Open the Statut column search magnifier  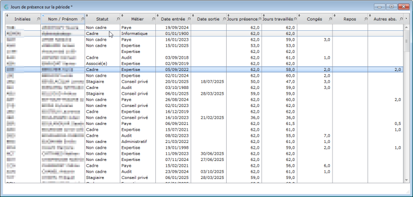tap(118, 19)
